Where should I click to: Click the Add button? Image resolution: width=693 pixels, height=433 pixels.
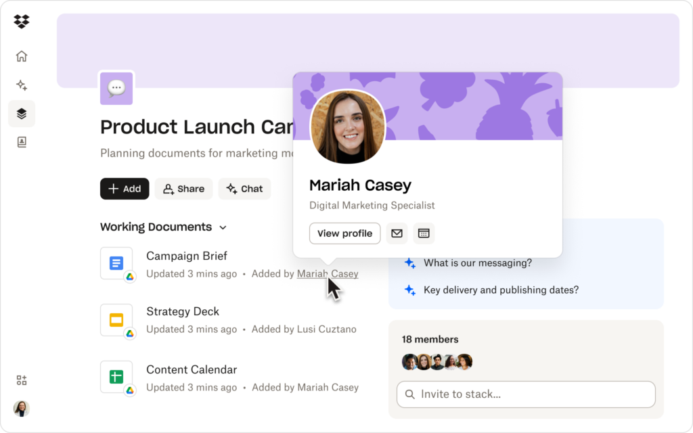click(125, 189)
